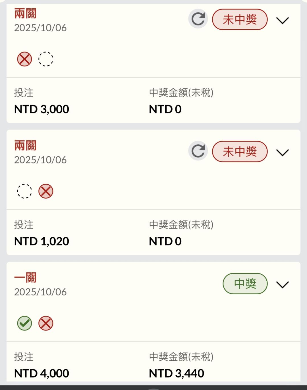Screen dimensions: 307x390
Task: Click the green checkmark icon on the 一關 bet
Action: point(25,323)
